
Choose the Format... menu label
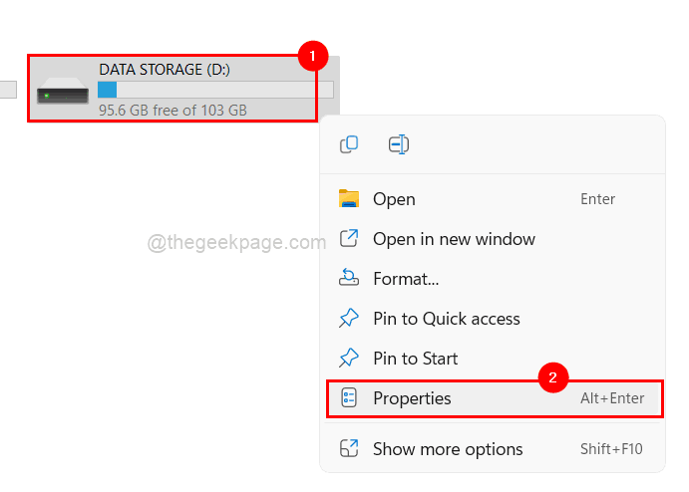(x=406, y=279)
